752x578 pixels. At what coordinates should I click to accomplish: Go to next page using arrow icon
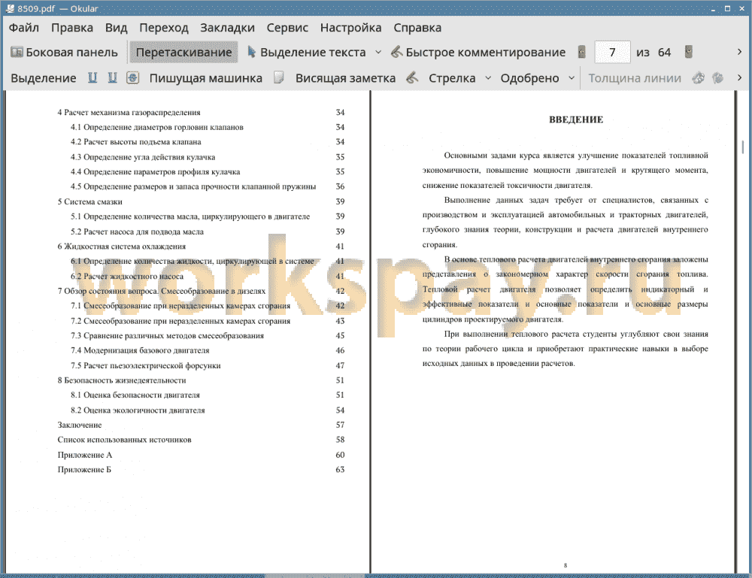click(689, 52)
